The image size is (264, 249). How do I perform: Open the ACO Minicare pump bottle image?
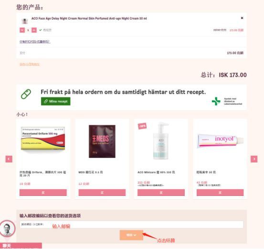point(161,141)
